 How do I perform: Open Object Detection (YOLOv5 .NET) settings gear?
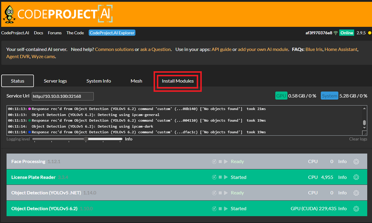(x=356, y=193)
